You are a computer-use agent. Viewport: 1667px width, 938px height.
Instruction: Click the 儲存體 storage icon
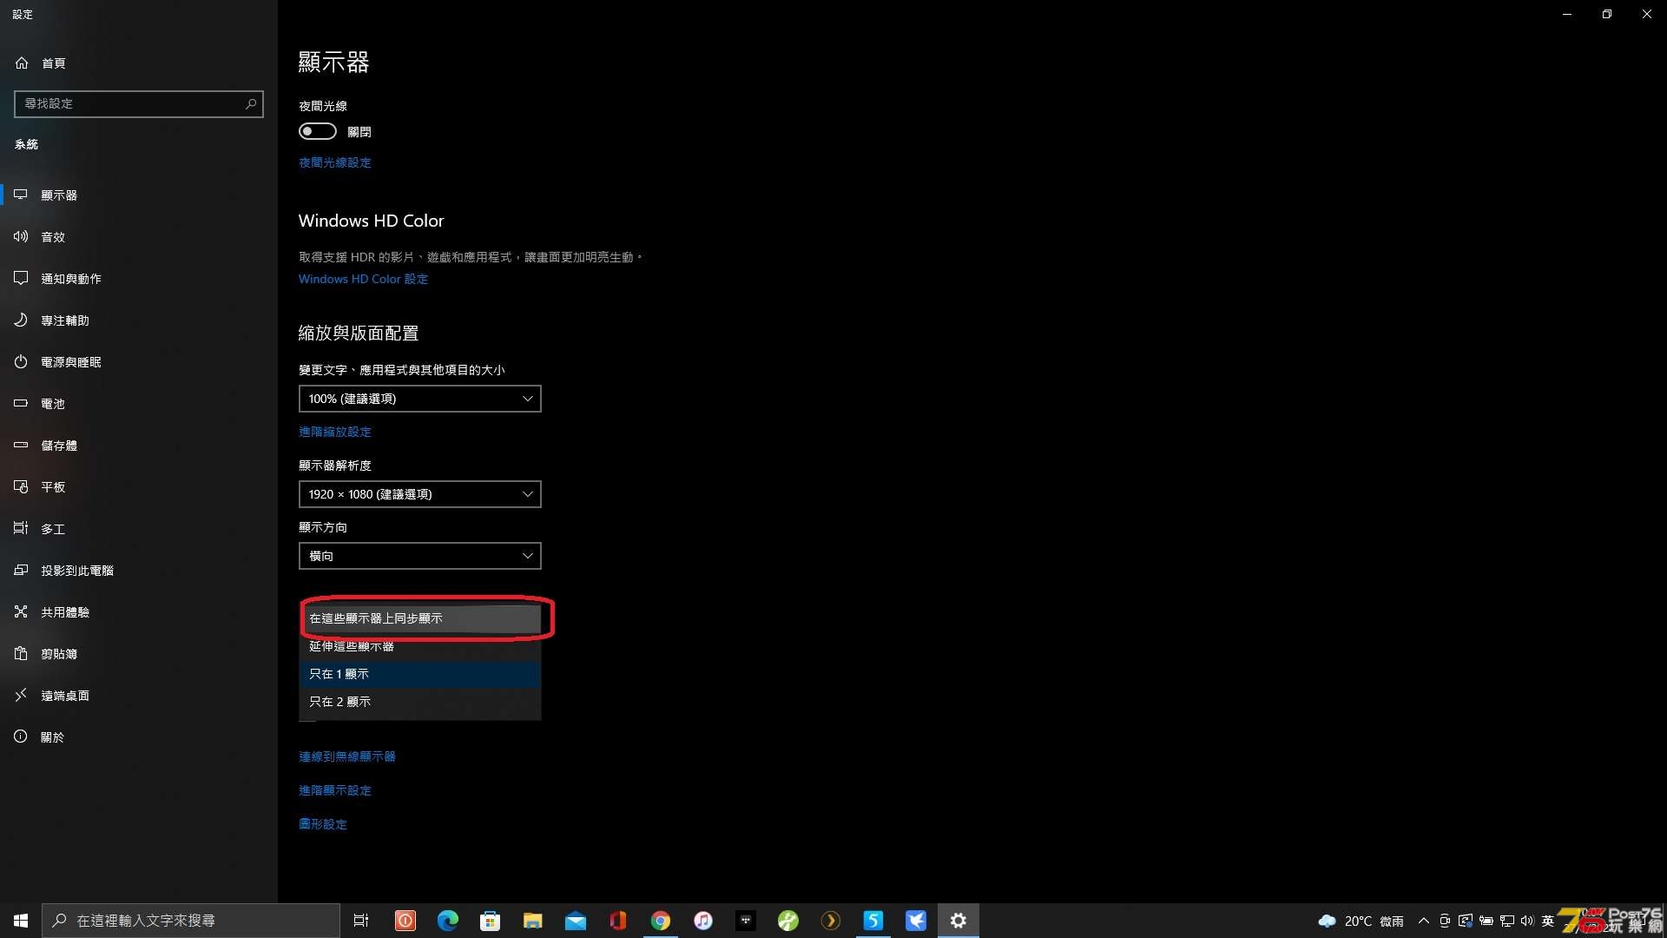[x=21, y=445]
